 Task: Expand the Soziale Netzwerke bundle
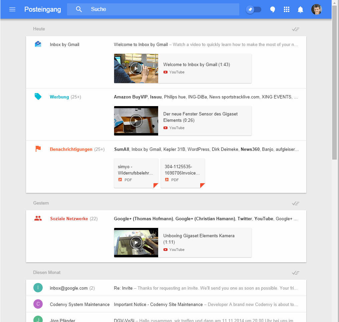[69, 219]
